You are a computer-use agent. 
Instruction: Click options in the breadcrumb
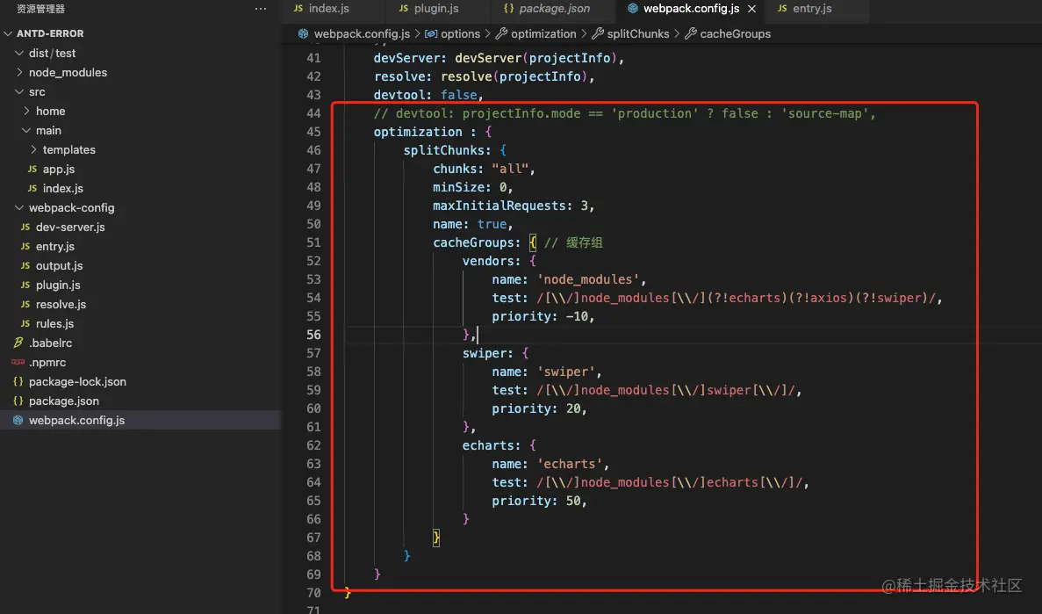[x=460, y=34]
